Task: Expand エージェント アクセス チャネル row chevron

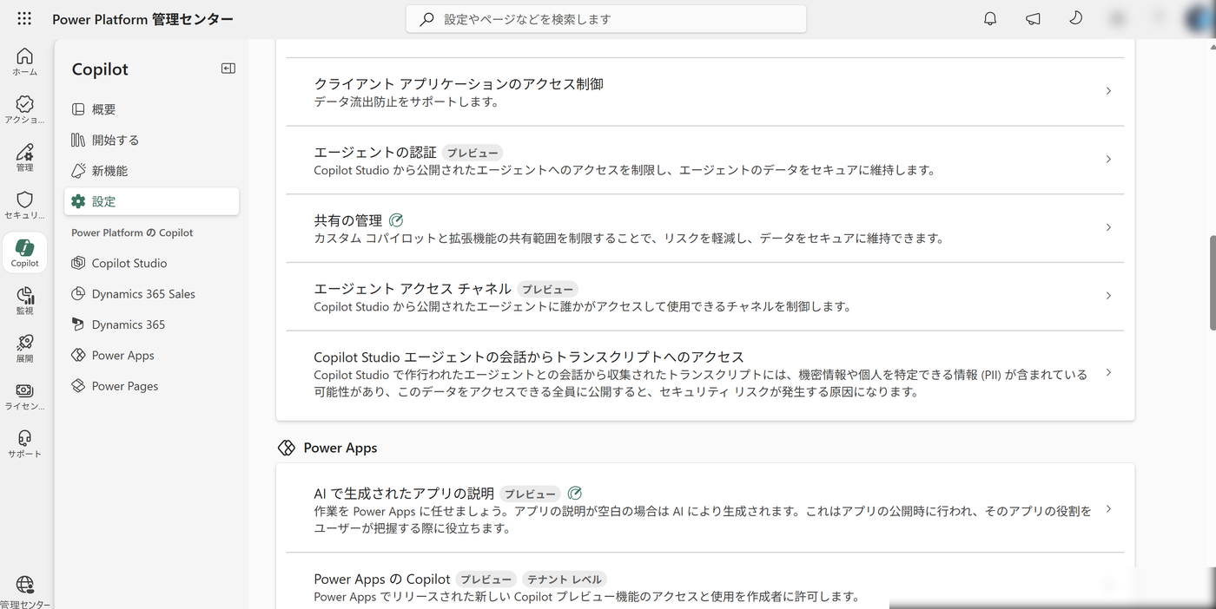Action: point(1108,296)
